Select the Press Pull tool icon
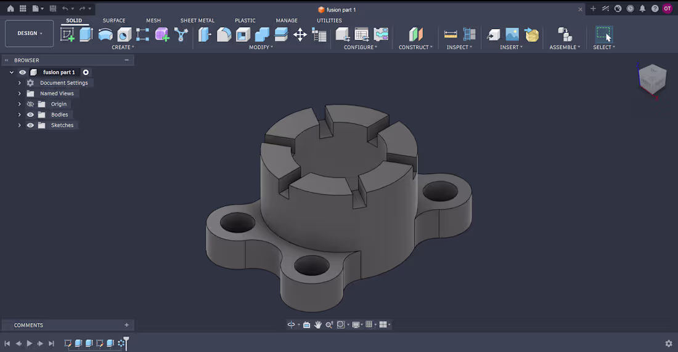 pos(205,34)
